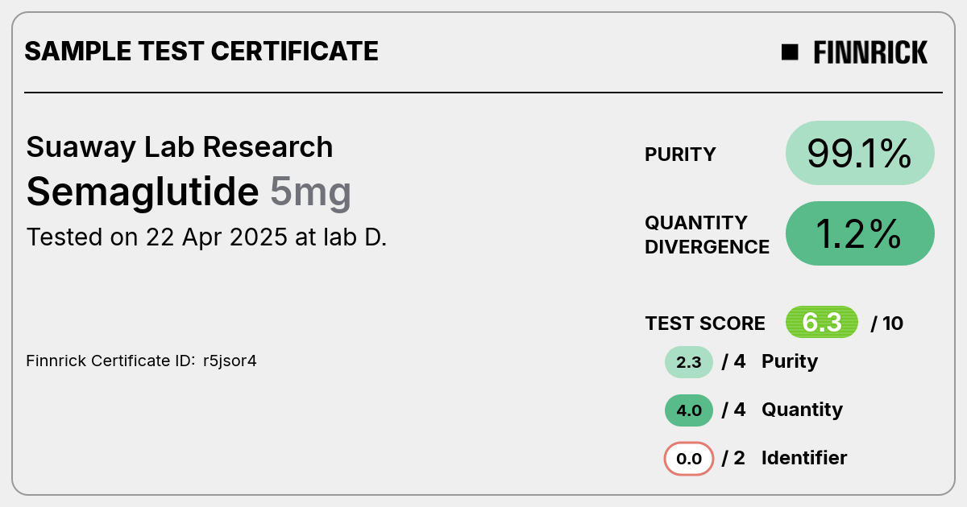
Task: Click the certificate ID r5jsor4
Action: coord(230,361)
